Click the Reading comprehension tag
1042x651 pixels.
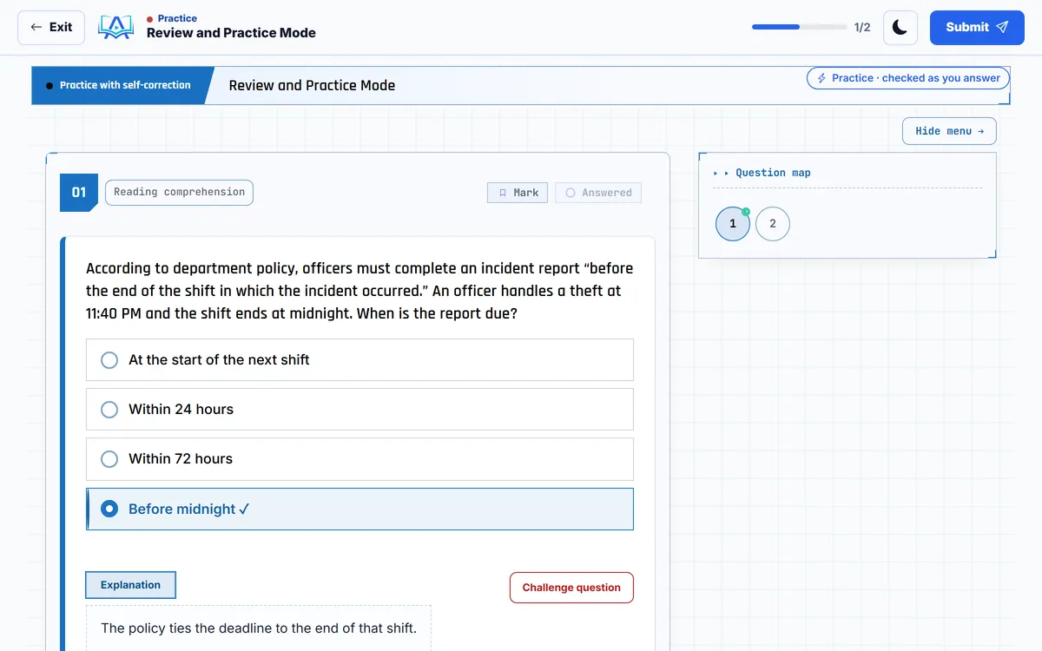click(x=179, y=193)
